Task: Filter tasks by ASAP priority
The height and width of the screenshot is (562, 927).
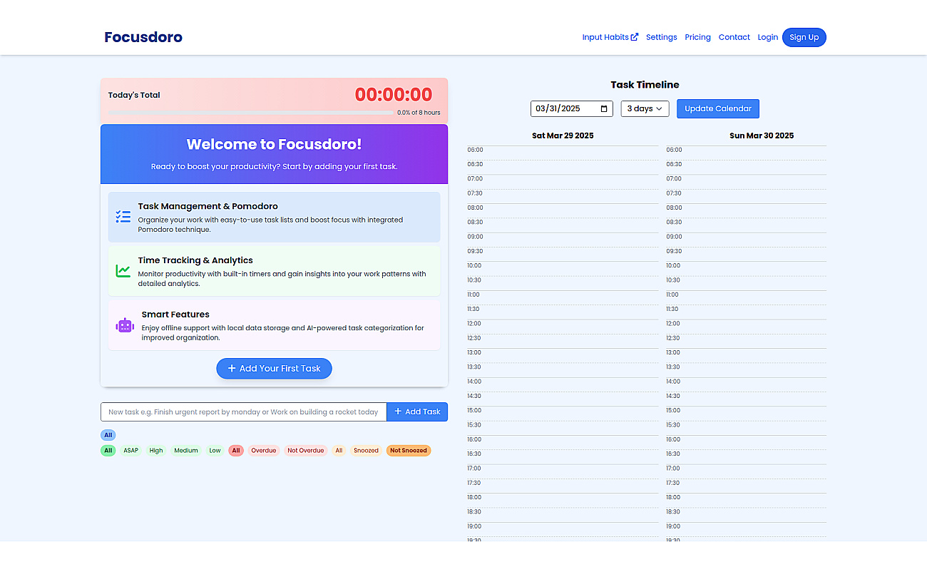Action: tap(131, 451)
